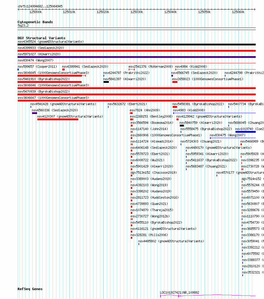
Task: Click esv2541376 (McKernan2009) variant label
Action: tap(151, 67)
